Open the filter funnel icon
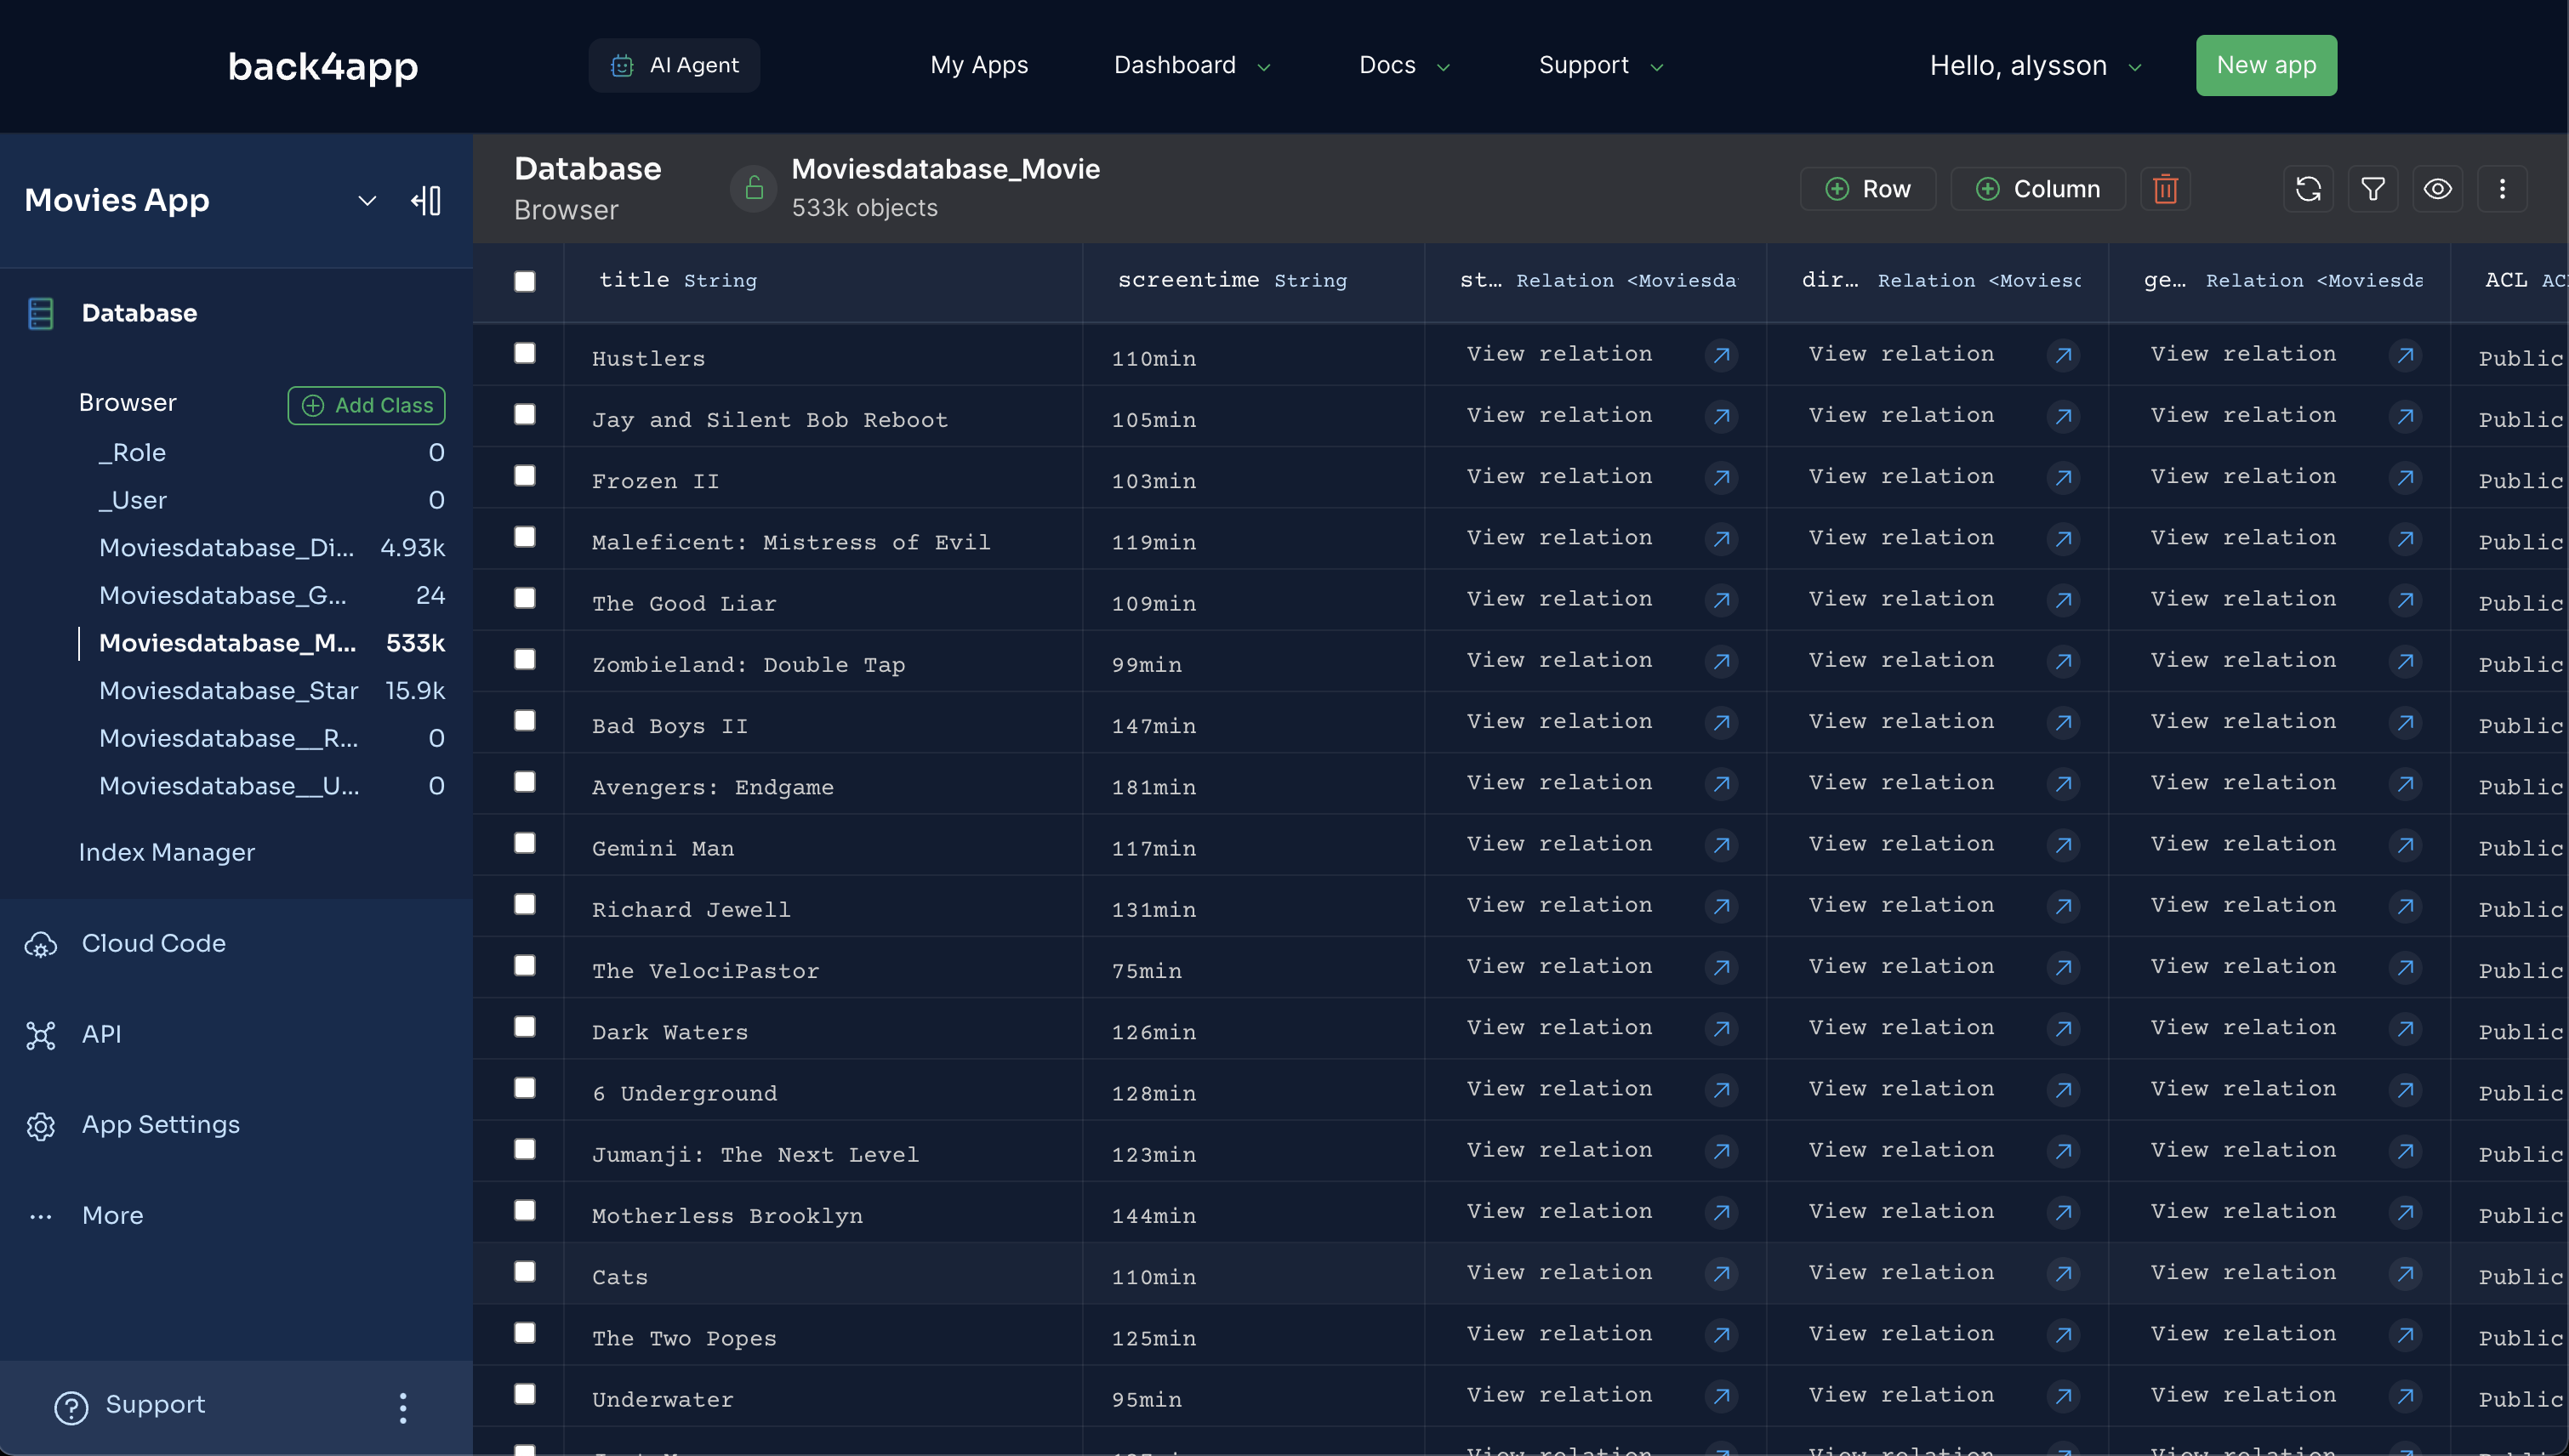2569x1456 pixels. click(x=2373, y=189)
